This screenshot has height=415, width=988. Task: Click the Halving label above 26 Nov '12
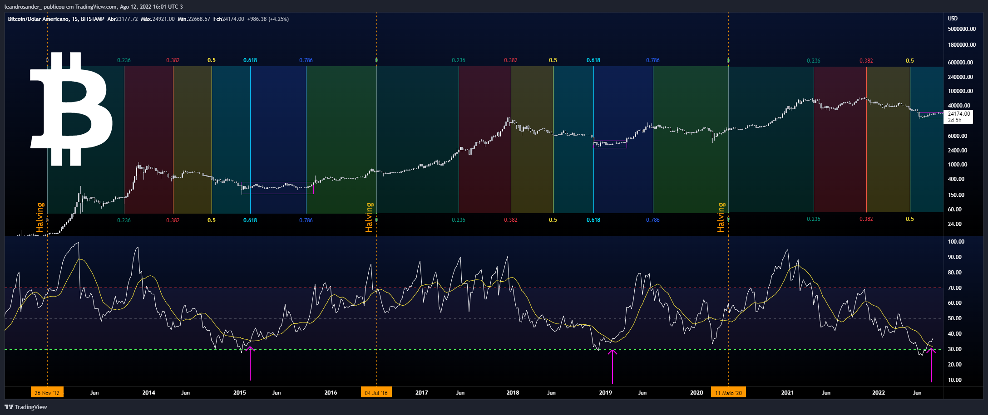(x=40, y=218)
